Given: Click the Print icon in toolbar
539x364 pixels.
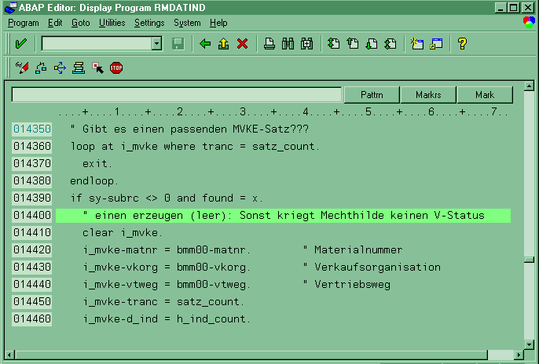Looking at the screenshot, I should click(x=269, y=44).
